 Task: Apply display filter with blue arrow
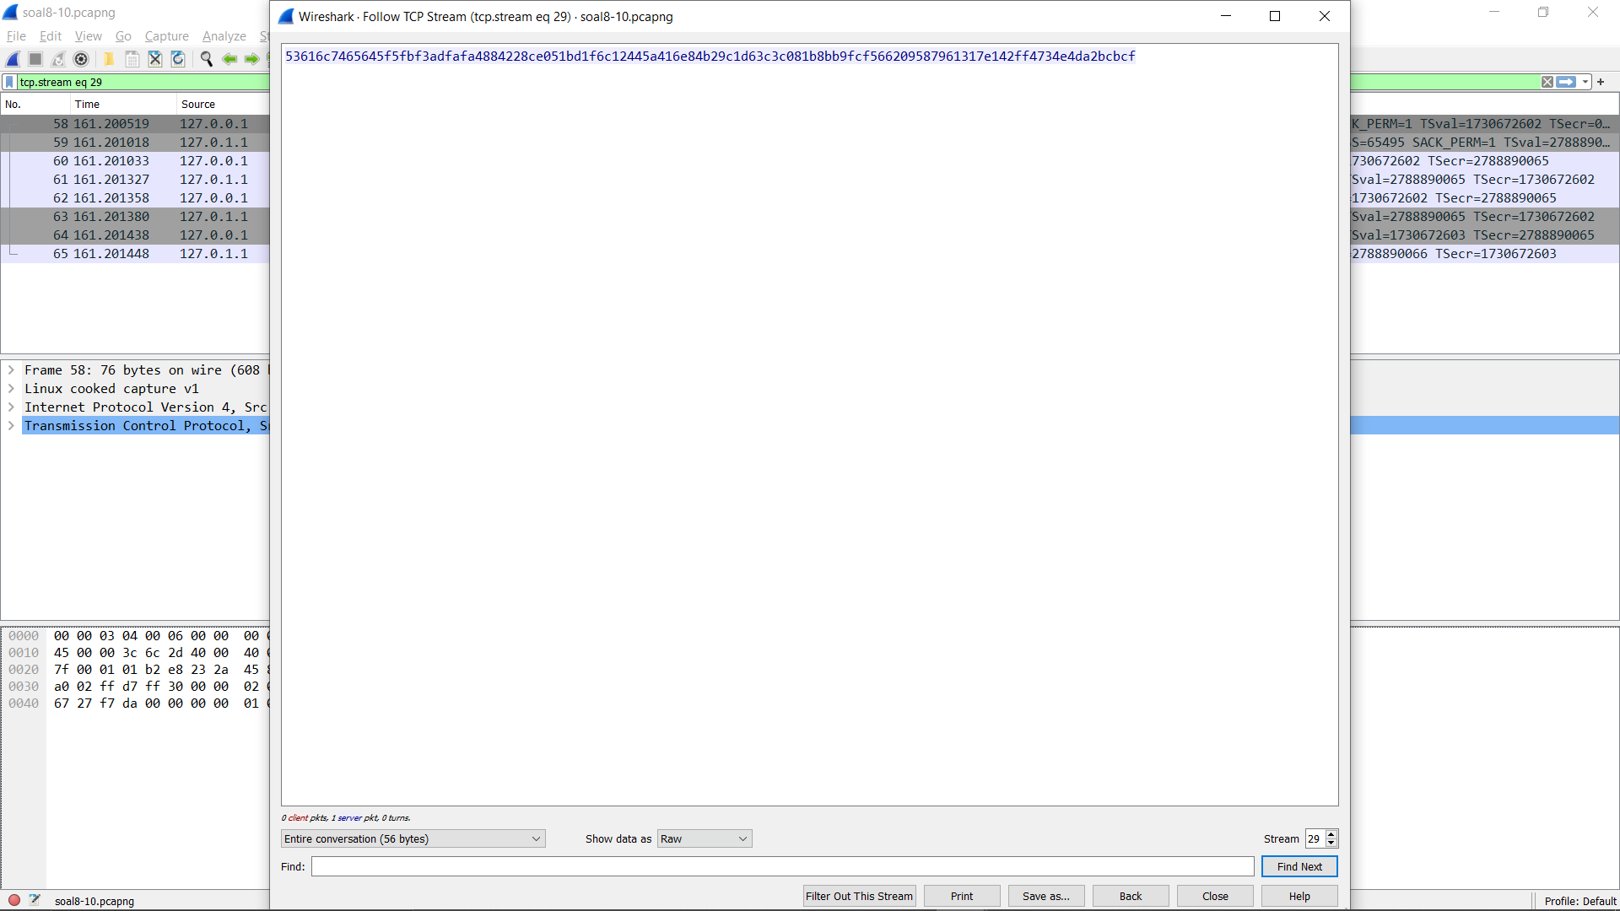[x=1566, y=82]
